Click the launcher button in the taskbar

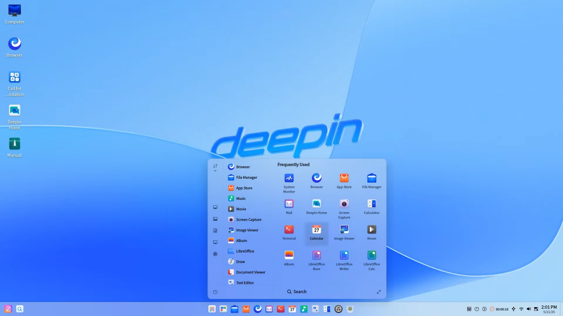tap(212, 309)
